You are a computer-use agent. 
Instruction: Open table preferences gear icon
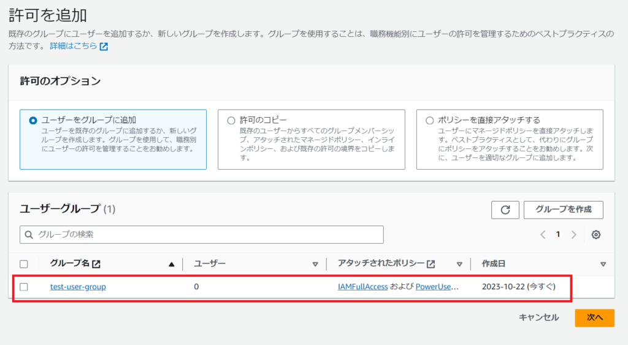tap(595, 235)
